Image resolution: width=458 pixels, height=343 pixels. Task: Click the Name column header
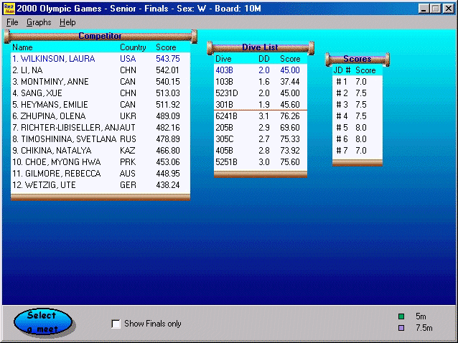[x=22, y=47]
